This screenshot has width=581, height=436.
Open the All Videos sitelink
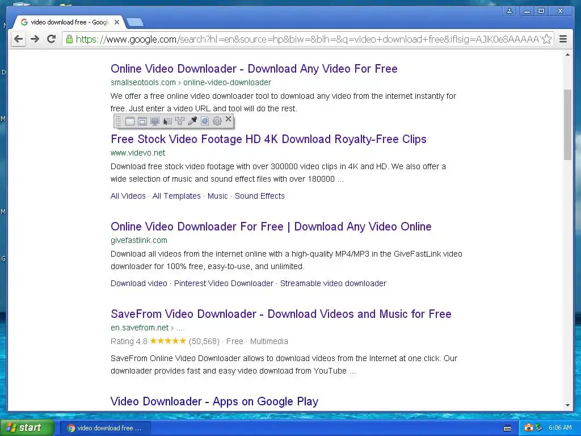[x=128, y=196]
